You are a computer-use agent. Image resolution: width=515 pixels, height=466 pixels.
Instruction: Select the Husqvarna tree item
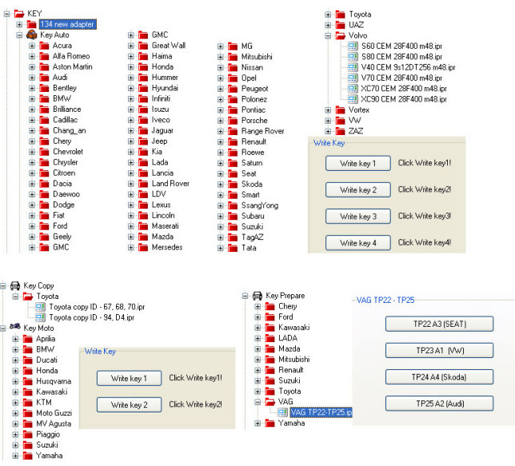click(x=54, y=381)
